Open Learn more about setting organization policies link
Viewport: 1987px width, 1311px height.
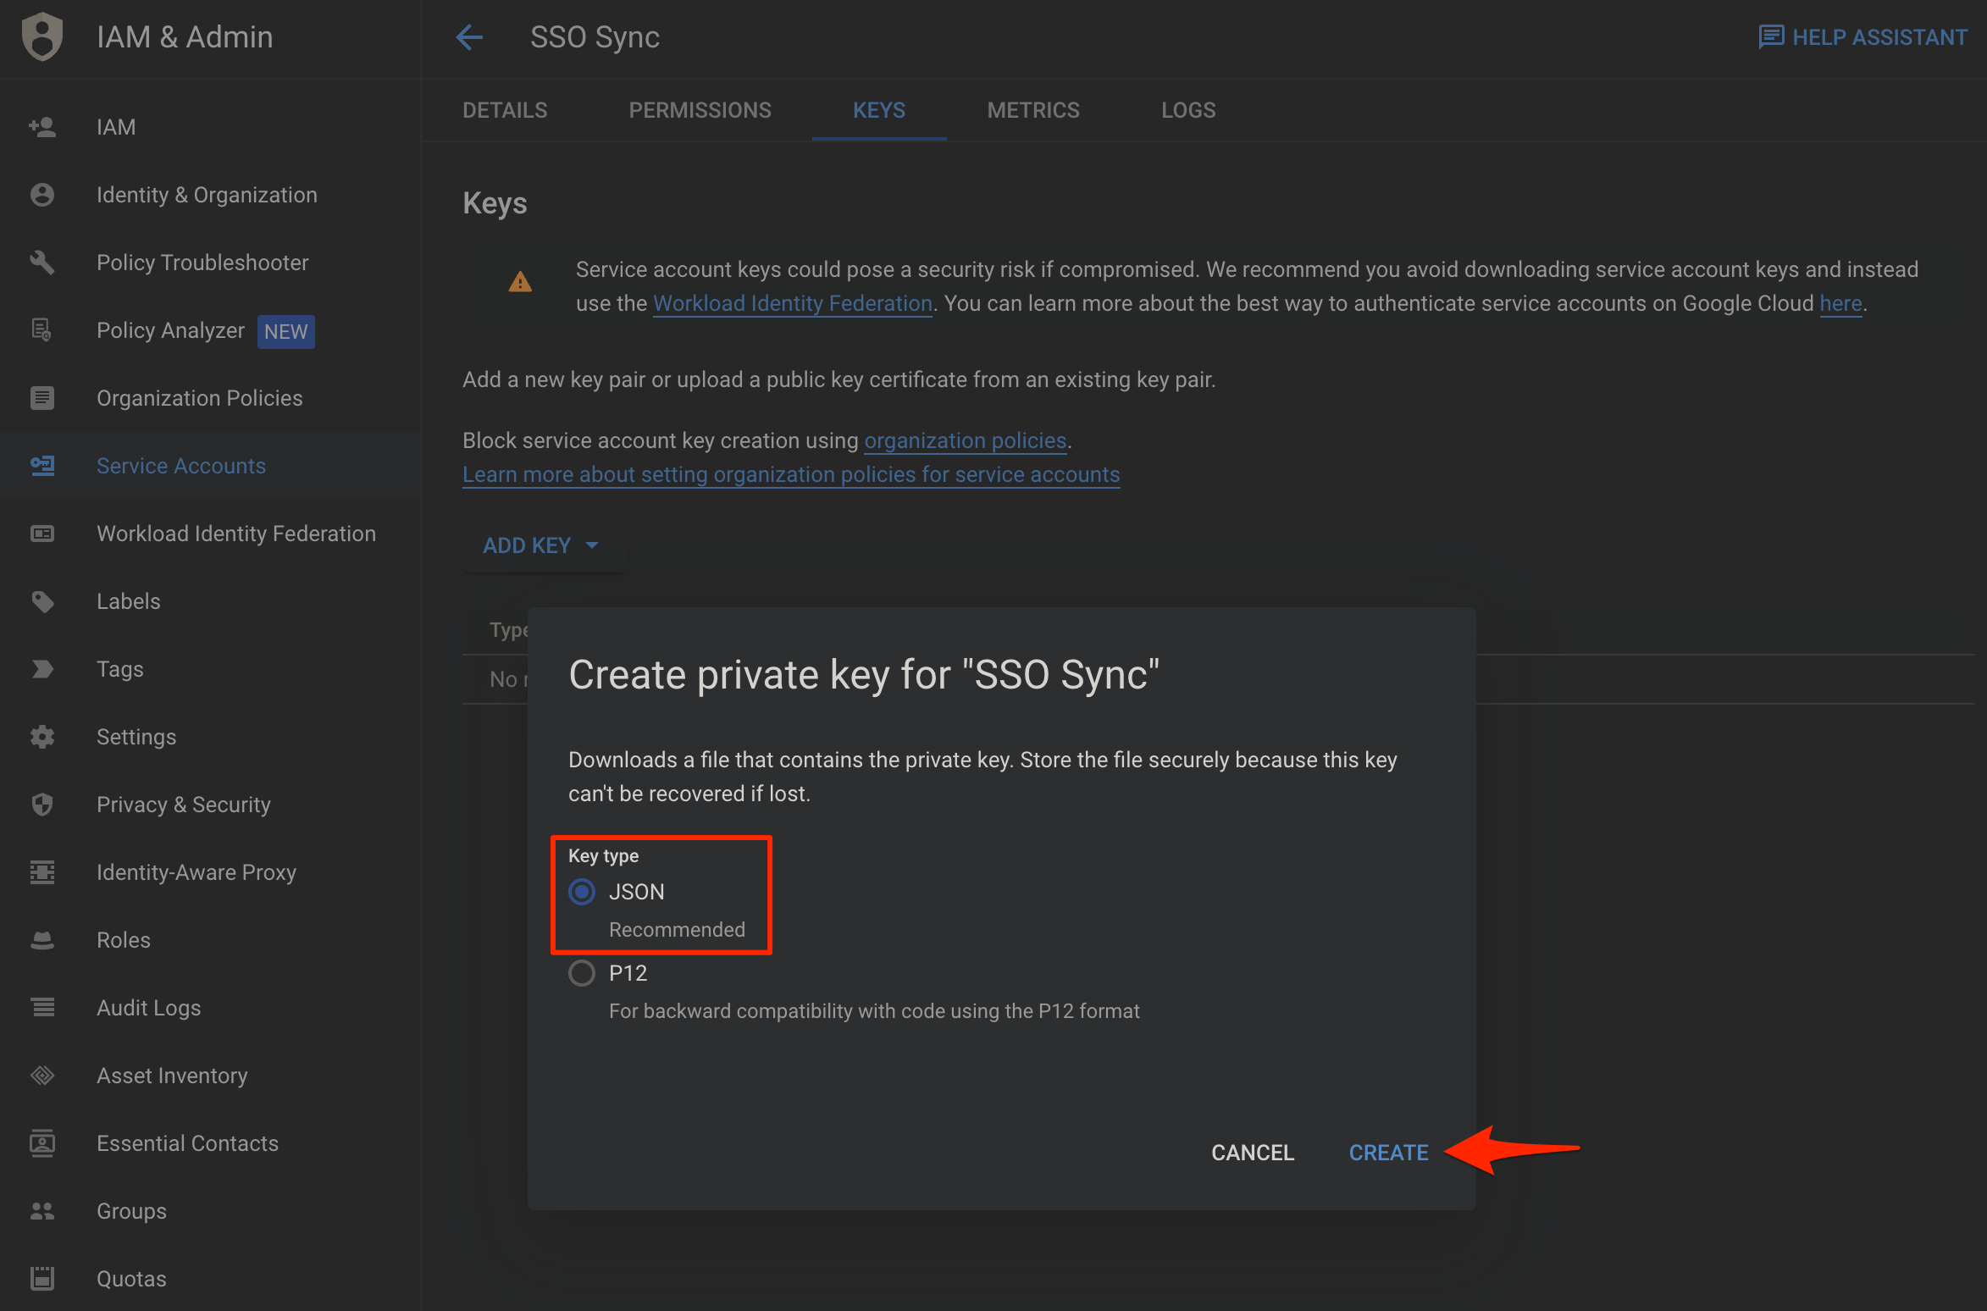pos(791,474)
